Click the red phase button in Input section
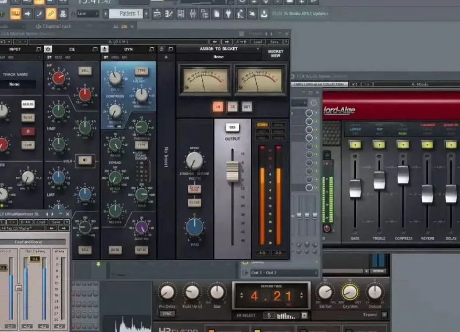The width and height of the screenshot is (460, 332). coord(28,131)
